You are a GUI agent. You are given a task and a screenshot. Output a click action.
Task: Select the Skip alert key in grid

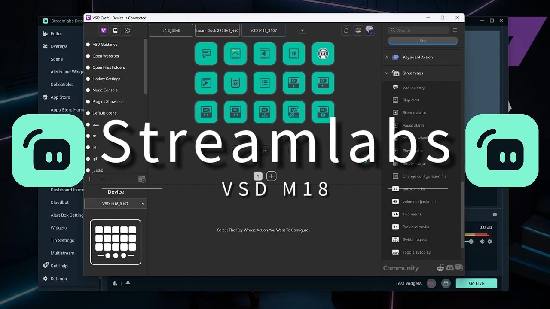click(x=235, y=54)
